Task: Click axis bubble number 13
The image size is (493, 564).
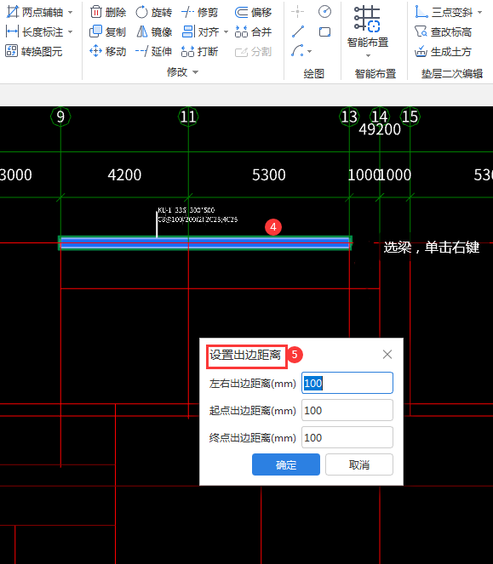Action: (349, 117)
